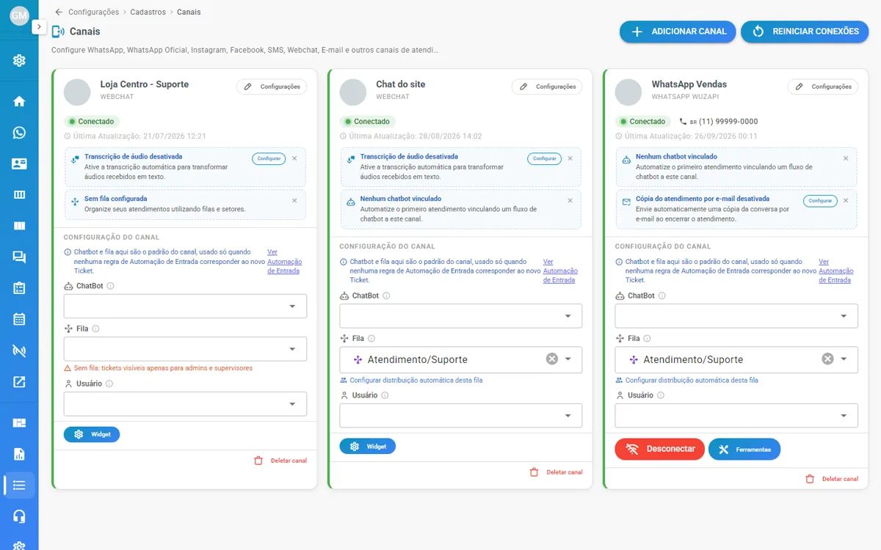This screenshot has height=550, width=881.
Task: Open Configurações for Chat do site
Action: (x=547, y=87)
